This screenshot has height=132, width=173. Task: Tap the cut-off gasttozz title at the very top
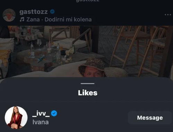(87, 1)
